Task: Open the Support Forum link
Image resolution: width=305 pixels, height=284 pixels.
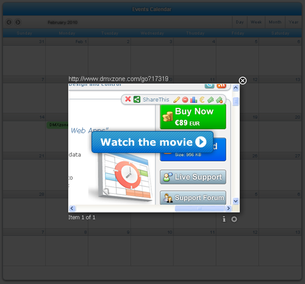Action: (x=193, y=197)
